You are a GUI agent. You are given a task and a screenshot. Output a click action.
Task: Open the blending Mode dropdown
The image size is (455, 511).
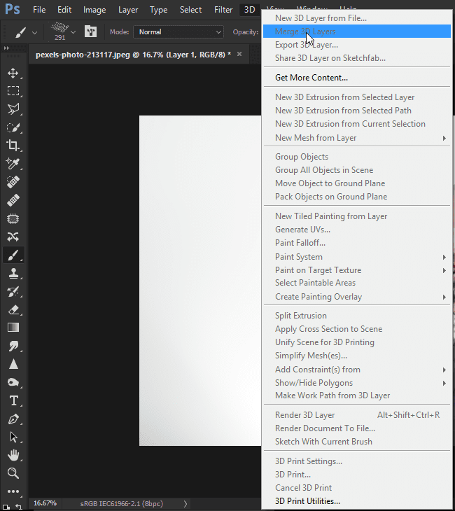178,31
